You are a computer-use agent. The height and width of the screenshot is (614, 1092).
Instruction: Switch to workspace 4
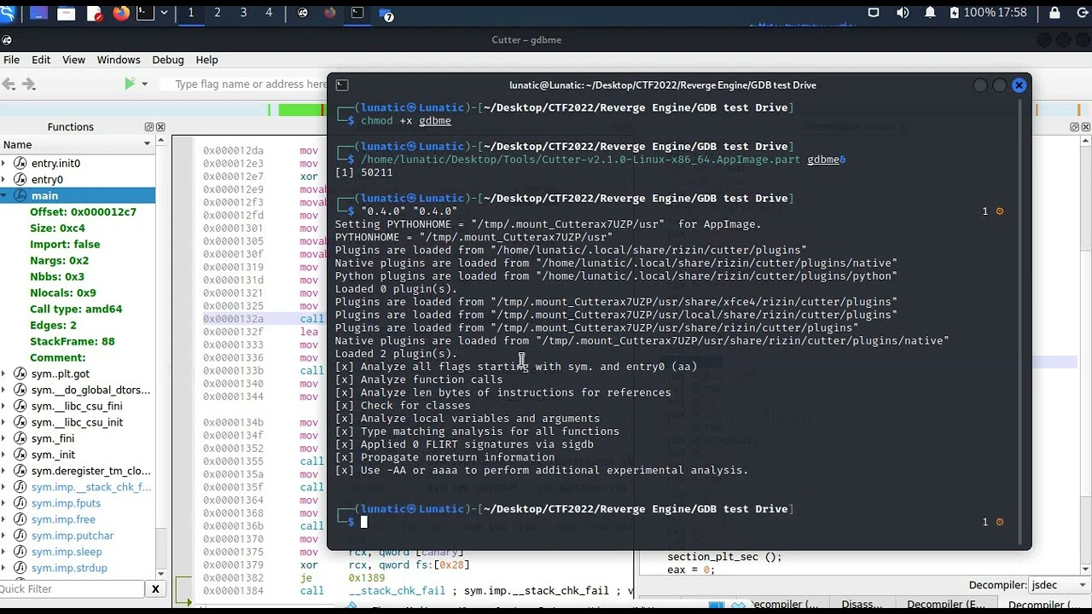click(x=269, y=13)
